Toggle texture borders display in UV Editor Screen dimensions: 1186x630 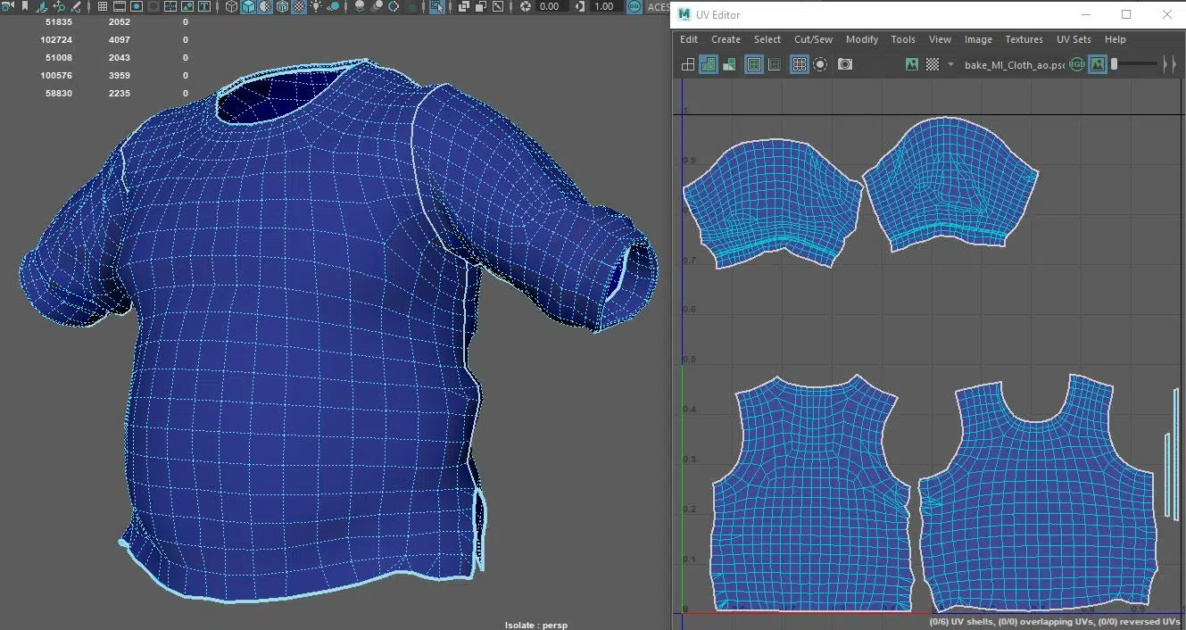click(x=754, y=64)
